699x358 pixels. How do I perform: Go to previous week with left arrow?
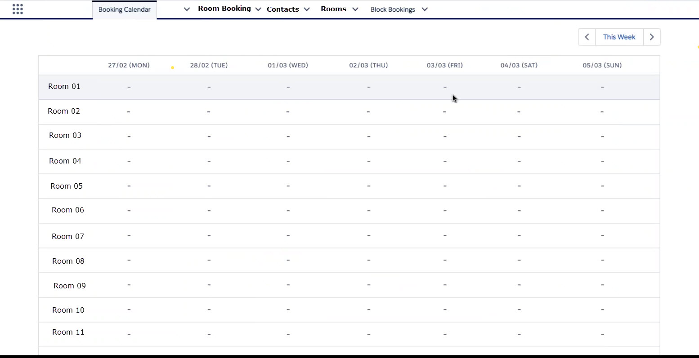(x=587, y=37)
